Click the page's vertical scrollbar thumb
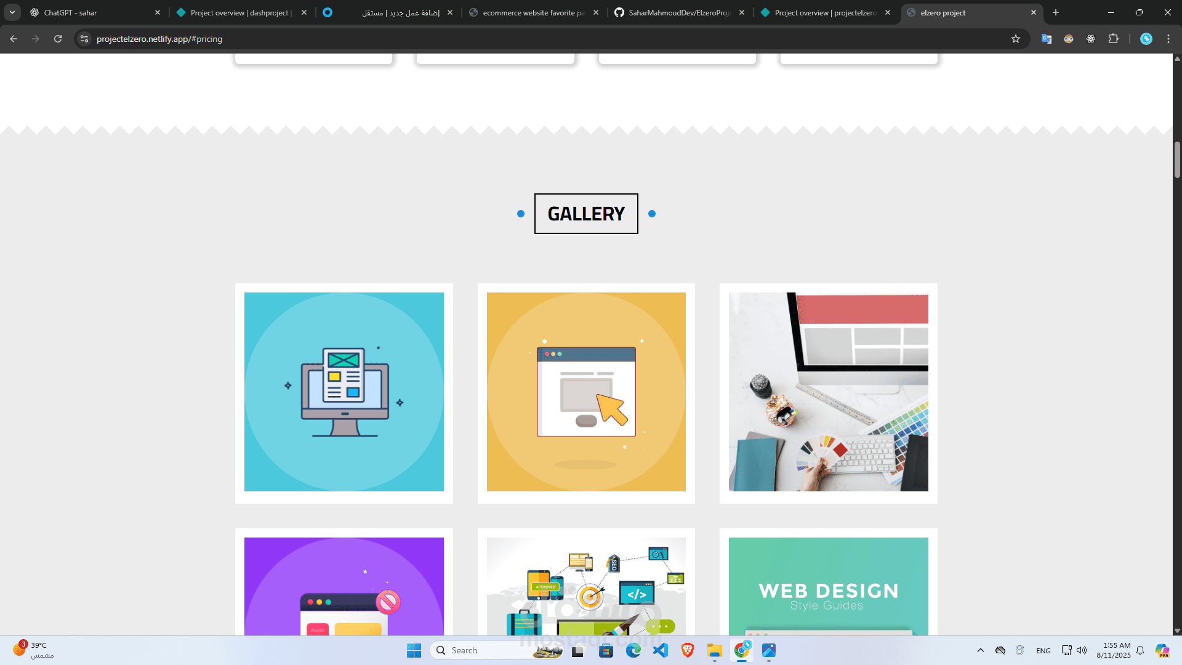 click(1177, 159)
